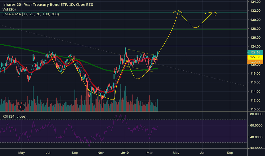Click the 128.00 price axis value
The height and width of the screenshot is (156, 265).
(255, 29)
